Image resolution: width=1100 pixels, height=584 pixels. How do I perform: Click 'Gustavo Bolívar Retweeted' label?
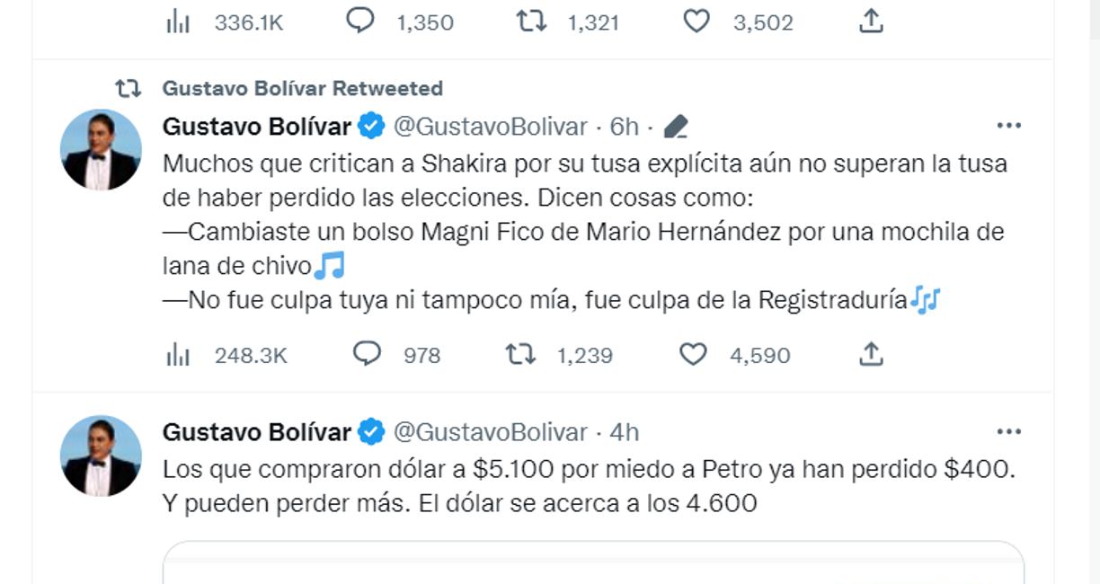click(302, 87)
